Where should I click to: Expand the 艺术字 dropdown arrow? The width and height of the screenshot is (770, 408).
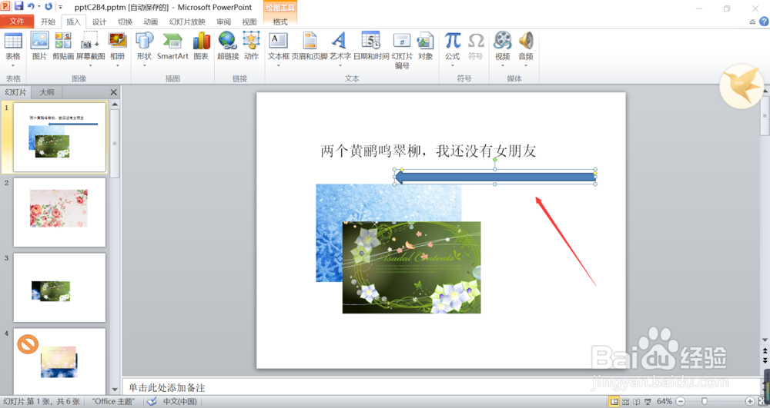click(x=340, y=65)
